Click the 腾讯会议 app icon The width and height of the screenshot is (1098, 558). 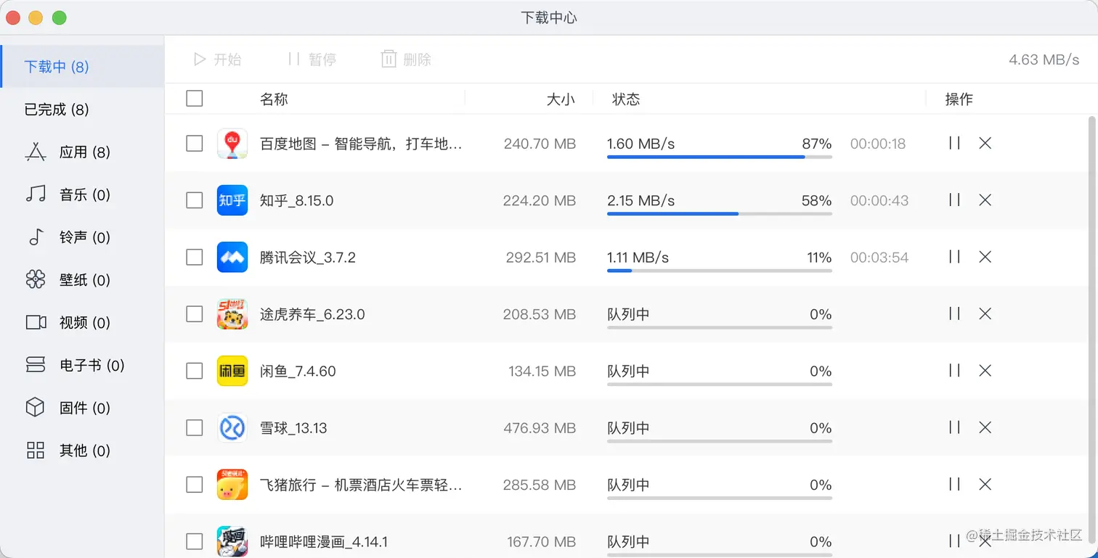pyautogui.click(x=232, y=257)
